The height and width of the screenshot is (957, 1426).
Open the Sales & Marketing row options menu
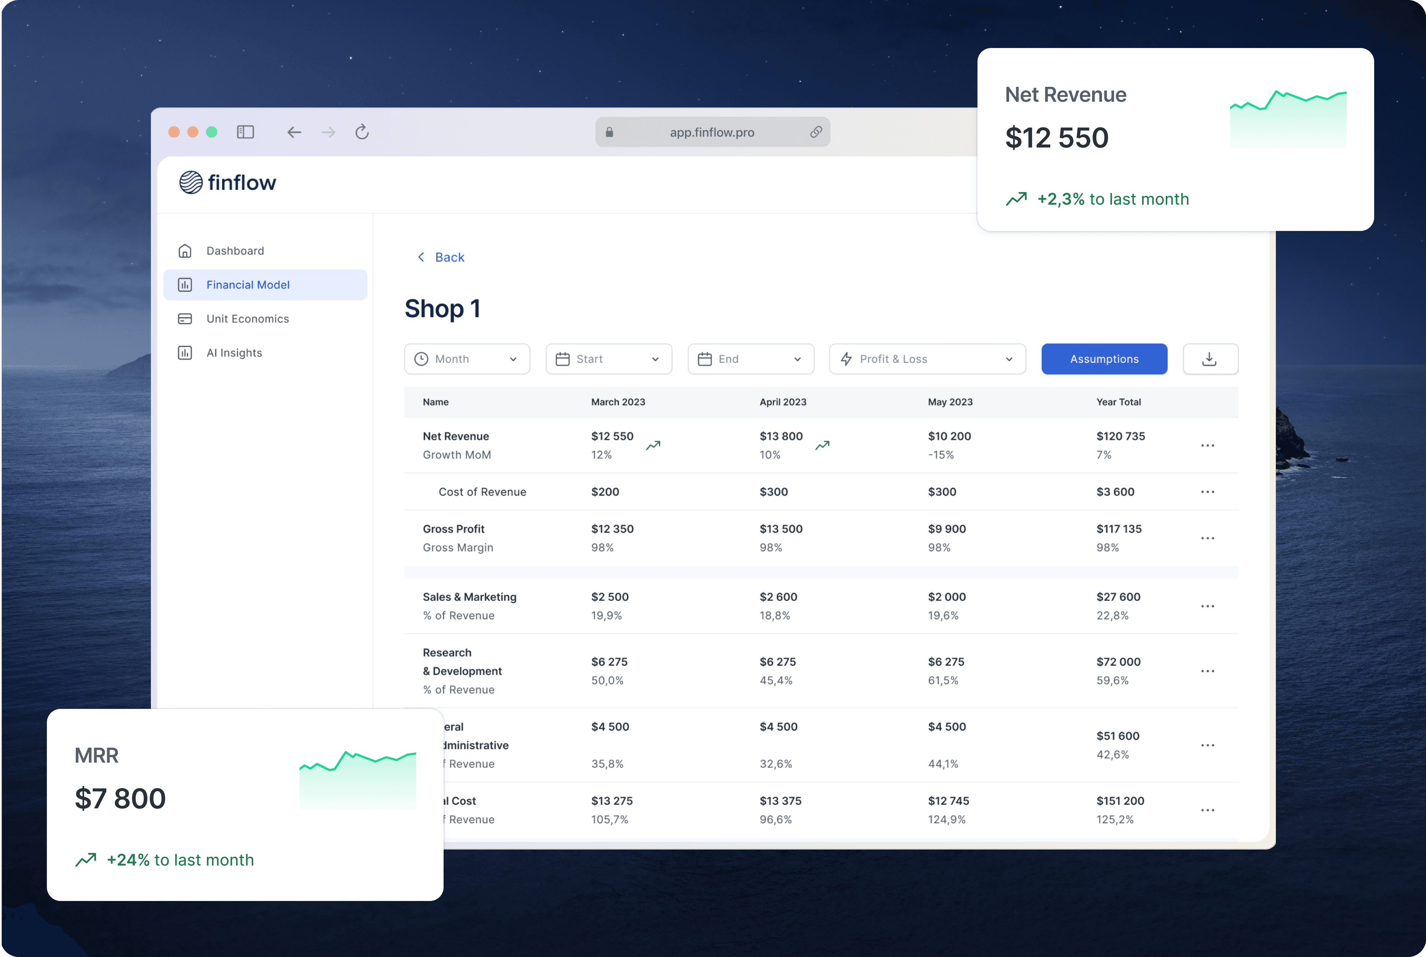(x=1207, y=606)
